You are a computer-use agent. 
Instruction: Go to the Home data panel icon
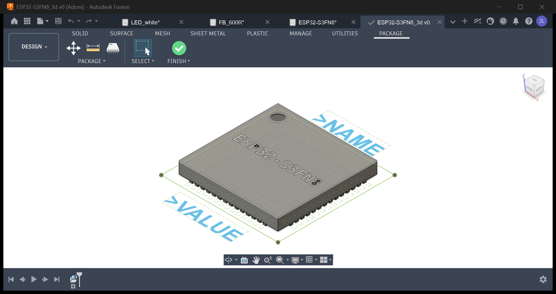click(x=14, y=21)
